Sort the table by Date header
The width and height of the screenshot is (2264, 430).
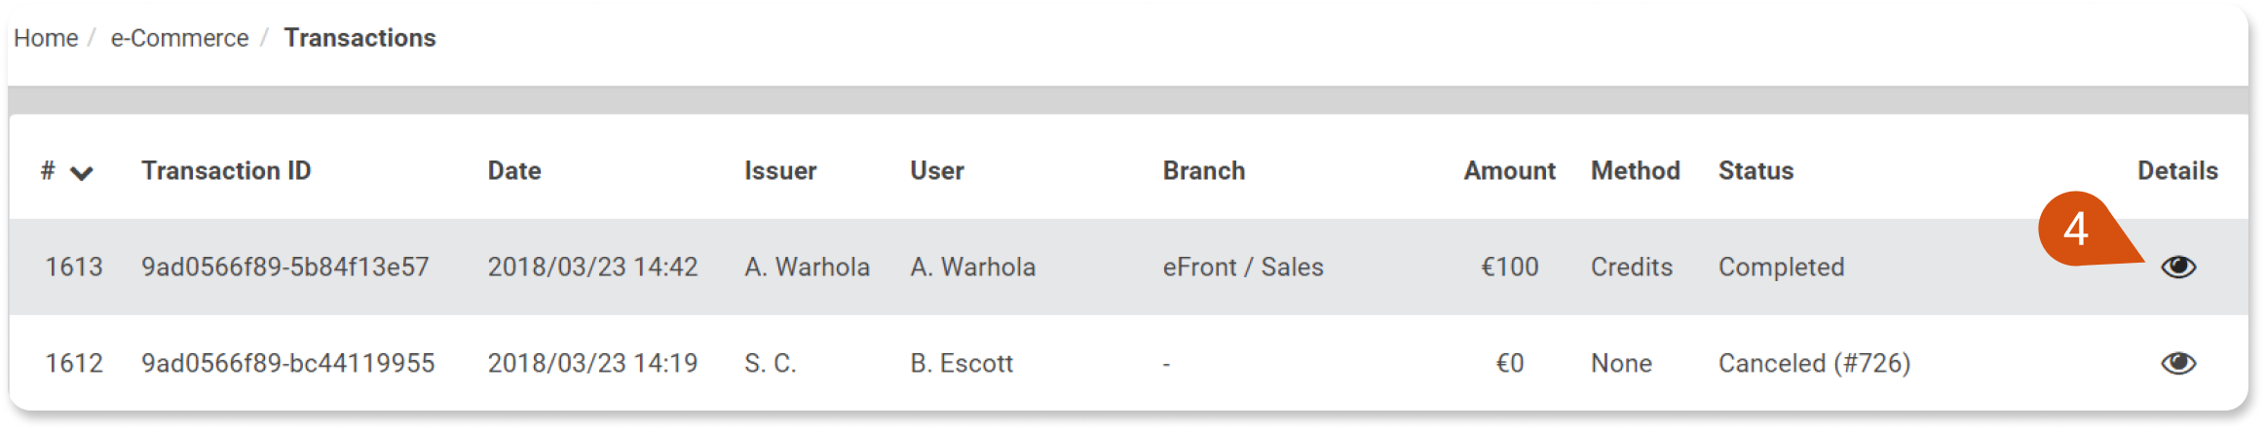[x=514, y=170]
